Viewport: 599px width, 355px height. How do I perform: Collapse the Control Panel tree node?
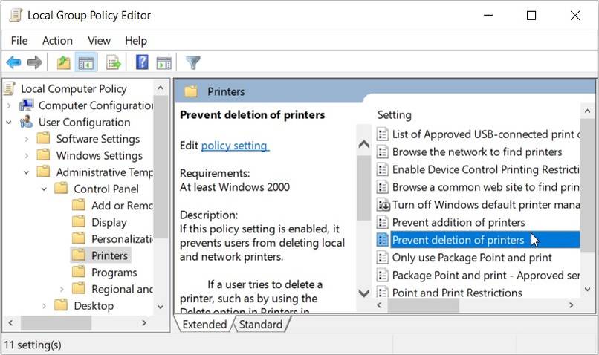[45, 189]
